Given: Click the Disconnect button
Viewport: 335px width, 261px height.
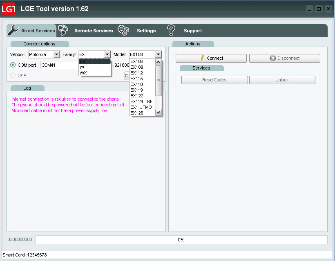Looking at the screenshot, I should 285,58.
